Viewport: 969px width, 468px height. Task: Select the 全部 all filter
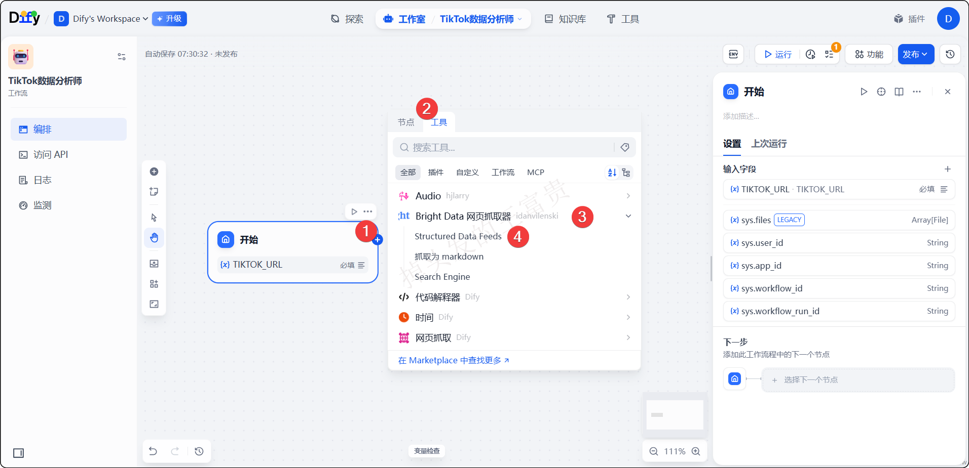click(408, 173)
